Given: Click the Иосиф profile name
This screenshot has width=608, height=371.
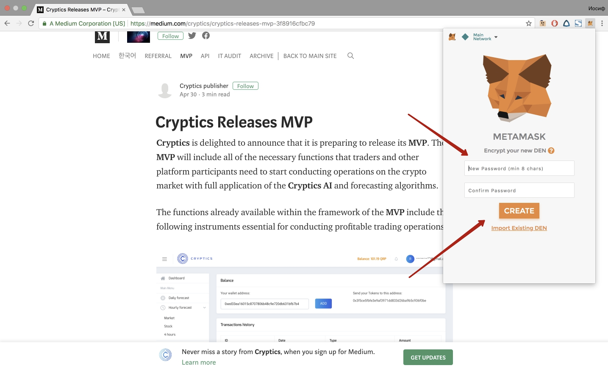Looking at the screenshot, I should (x=597, y=8).
